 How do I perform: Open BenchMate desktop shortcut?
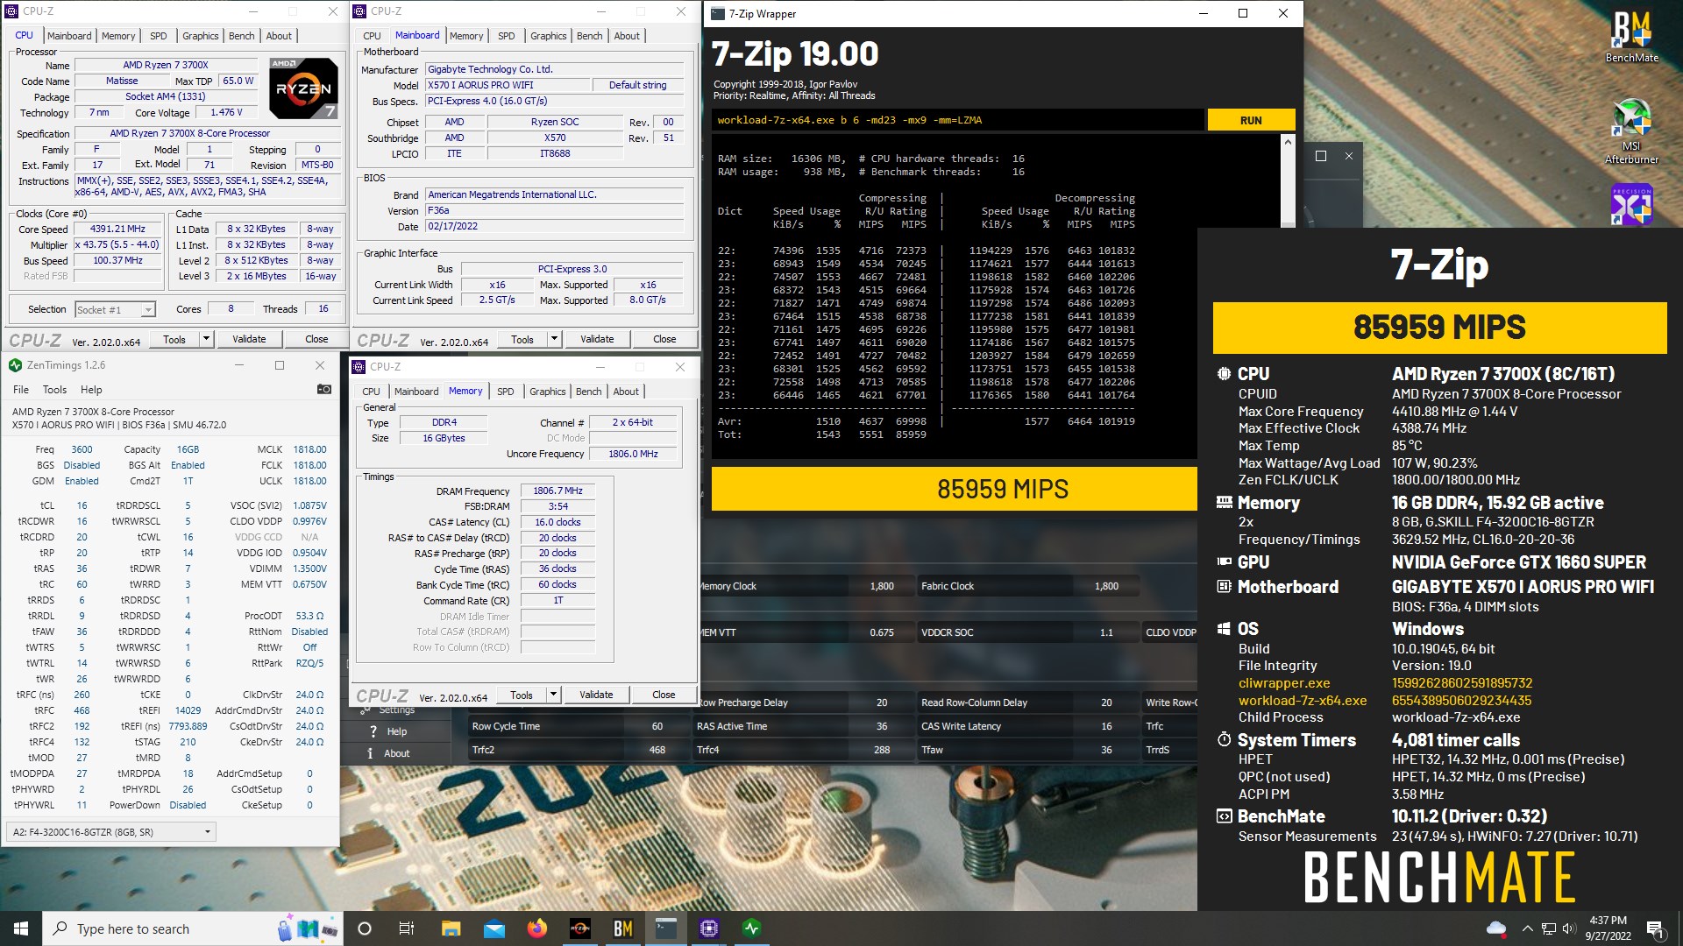pyautogui.click(x=1631, y=37)
